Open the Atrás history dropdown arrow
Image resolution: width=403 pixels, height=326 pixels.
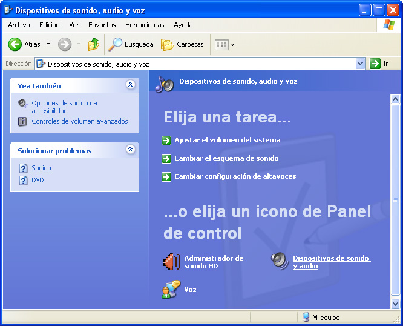pyautogui.click(x=48, y=44)
